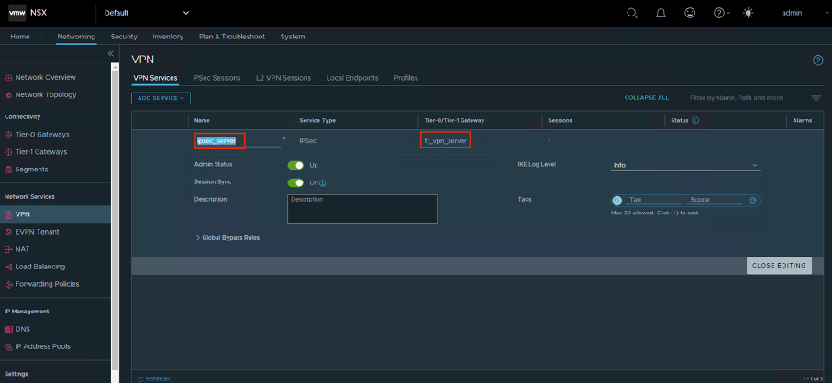The image size is (833, 383).
Task: Open the IKE Log Level dropdown
Action: 684,166
